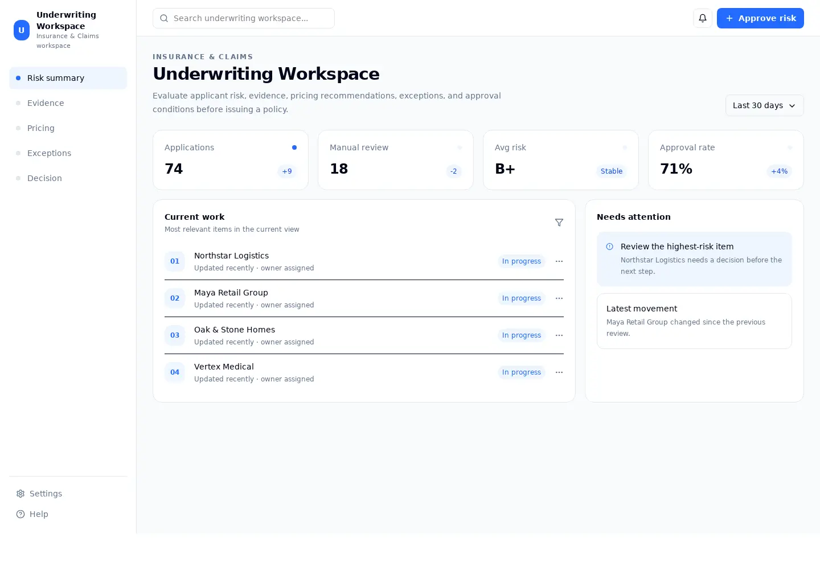Open the Northstar Logistics row title
This screenshot has height=583, width=820.
[231, 256]
